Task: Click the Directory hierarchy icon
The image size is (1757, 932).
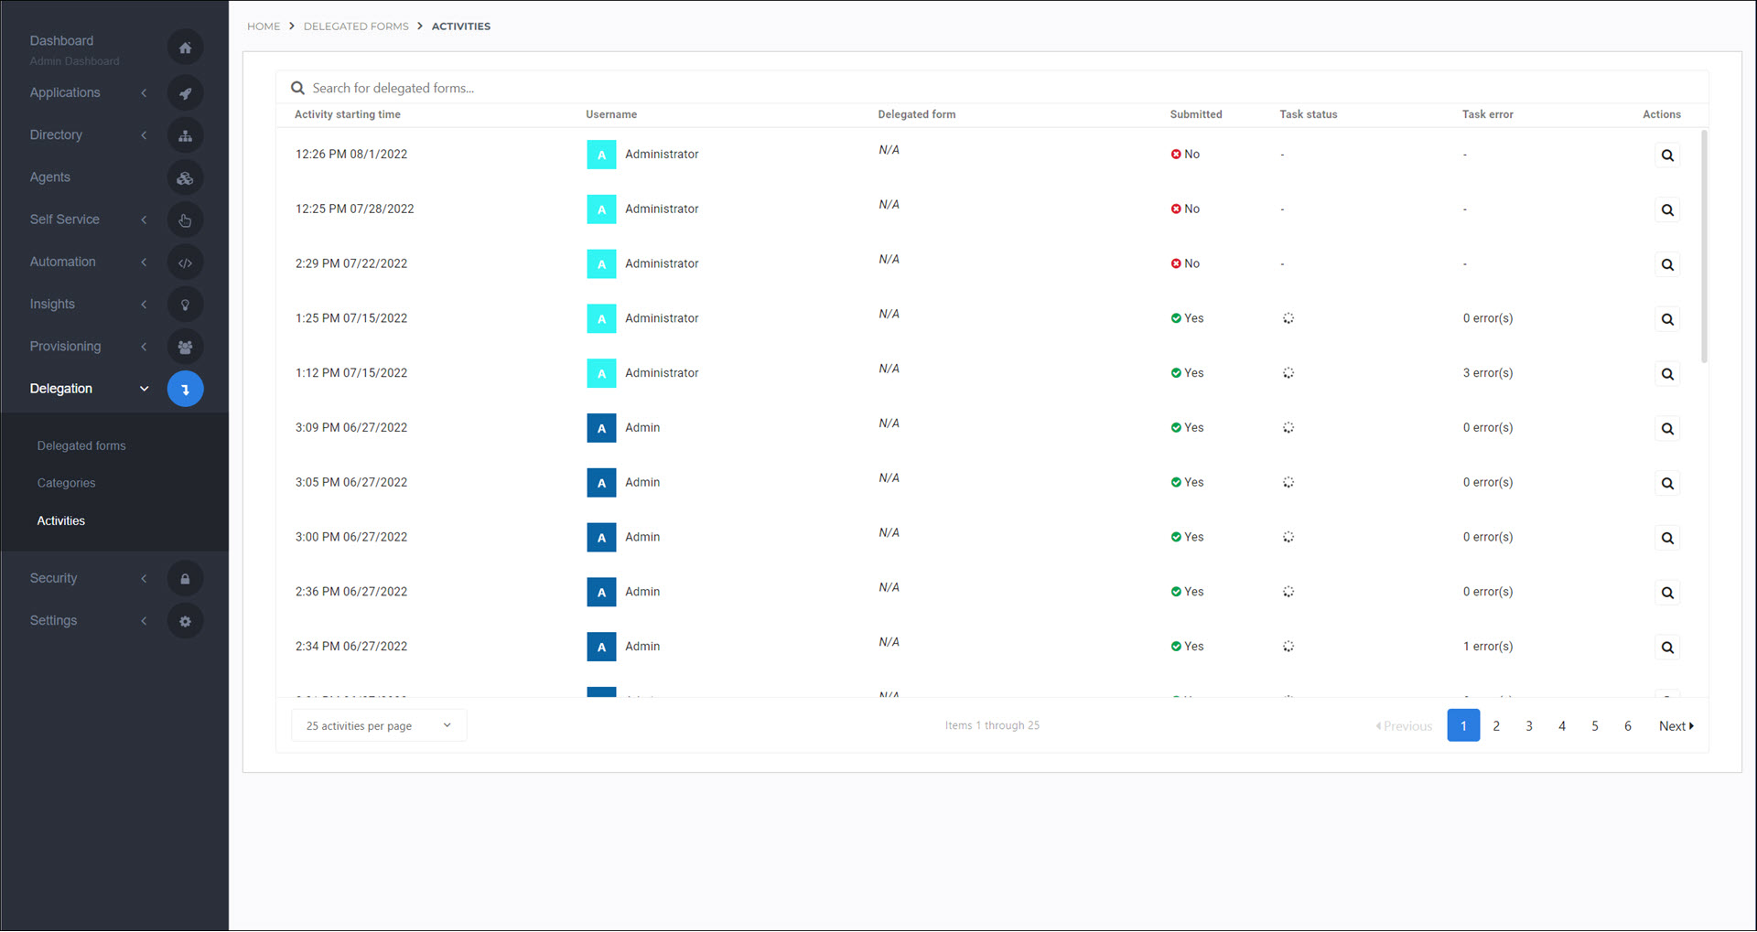Action: point(185,135)
